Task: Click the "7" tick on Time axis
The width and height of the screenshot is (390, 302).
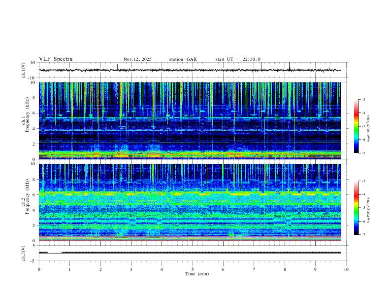Action: (x=254, y=269)
